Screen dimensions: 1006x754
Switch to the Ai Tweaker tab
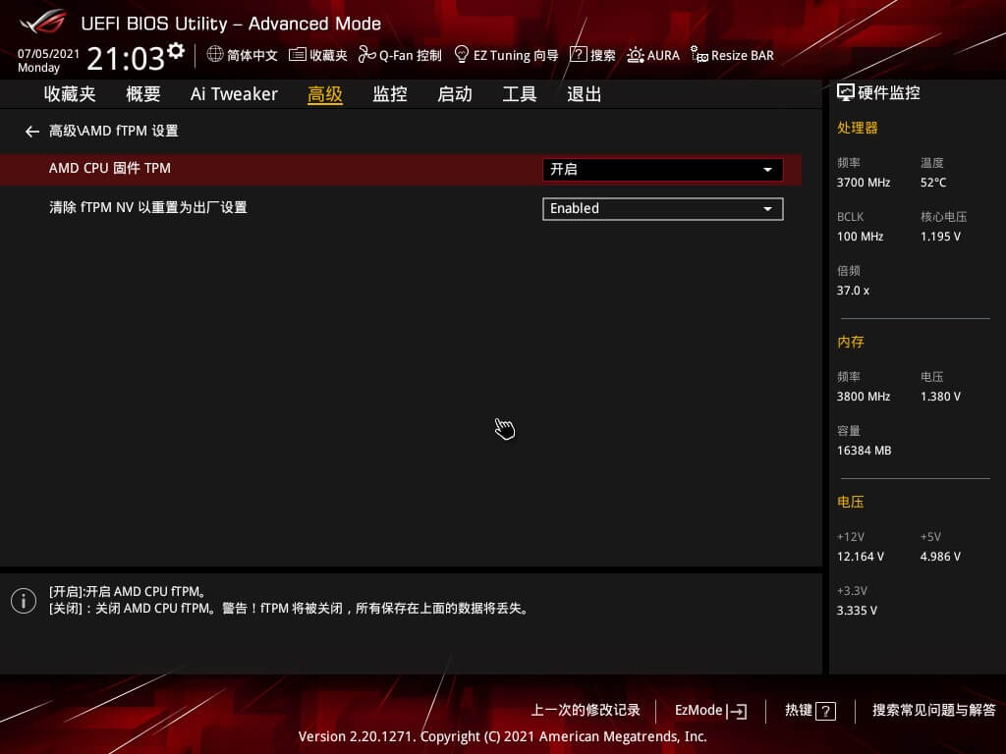(234, 93)
